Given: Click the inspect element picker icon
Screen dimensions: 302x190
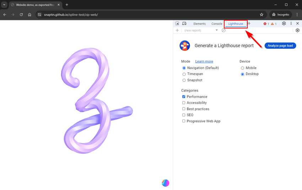Looking at the screenshot, I should point(177,23).
